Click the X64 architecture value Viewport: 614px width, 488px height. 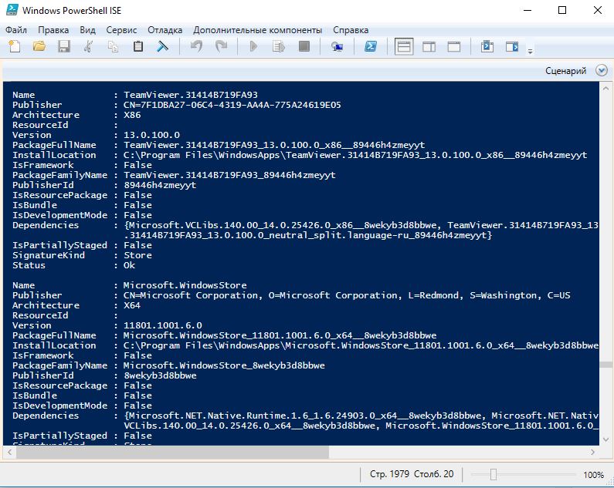tap(132, 305)
